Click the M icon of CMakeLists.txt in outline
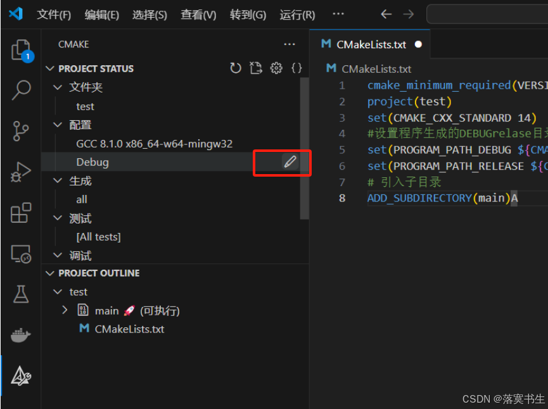 pyautogui.click(x=84, y=328)
